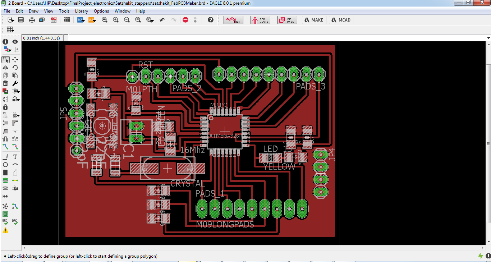
Task: Select the Rectangle tool
Action: pyautogui.click(x=5, y=173)
